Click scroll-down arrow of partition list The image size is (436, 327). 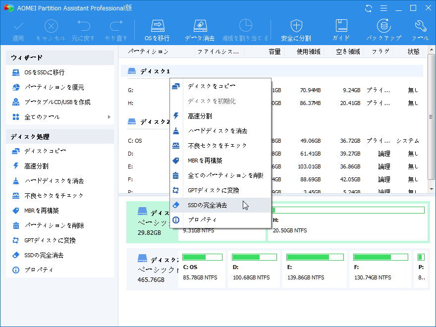coord(431,189)
